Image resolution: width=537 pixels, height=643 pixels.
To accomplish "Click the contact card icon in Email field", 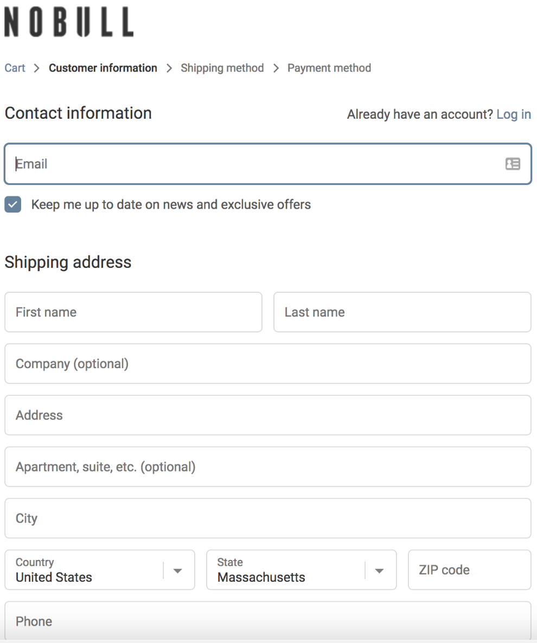I will pos(513,164).
